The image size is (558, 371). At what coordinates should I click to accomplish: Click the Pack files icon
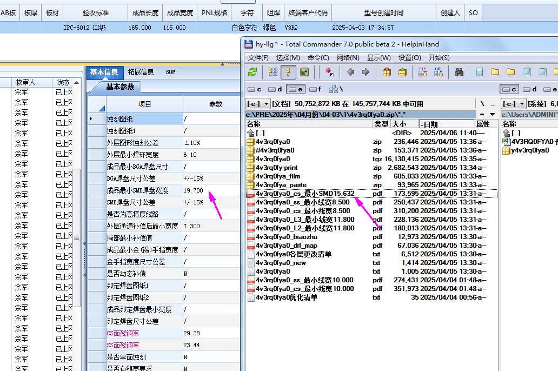(387, 72)
